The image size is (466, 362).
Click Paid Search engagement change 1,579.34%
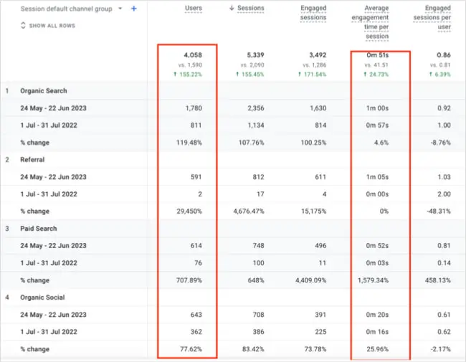tap(374, 280)
